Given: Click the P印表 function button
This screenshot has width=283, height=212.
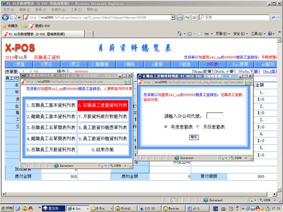Looking at the screenshot, I should (x=212, y=64).
